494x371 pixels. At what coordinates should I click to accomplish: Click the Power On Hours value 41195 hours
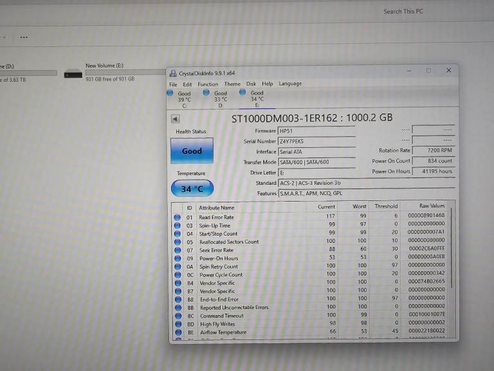pos(433,171)
